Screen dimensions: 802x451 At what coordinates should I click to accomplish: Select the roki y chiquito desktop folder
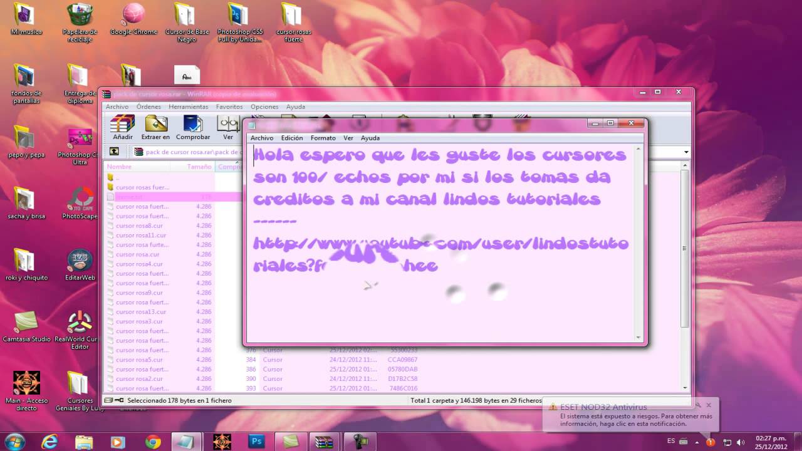(26, 265)
